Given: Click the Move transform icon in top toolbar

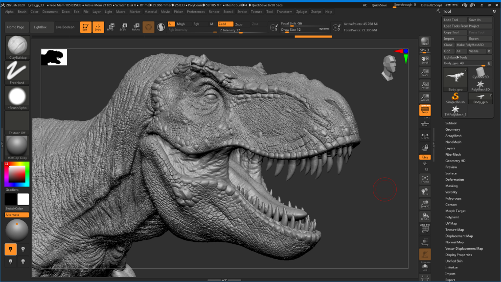Looking at the screenshot, I should (x=111, y=27).
